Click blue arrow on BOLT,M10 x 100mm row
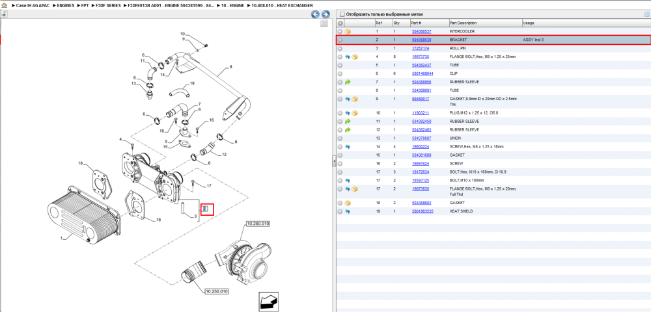The height and width of the screenshot is (312, 651). [348, 181]
